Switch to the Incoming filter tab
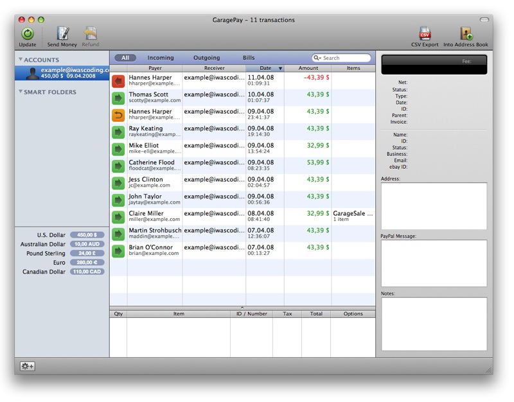 (161, 58)
